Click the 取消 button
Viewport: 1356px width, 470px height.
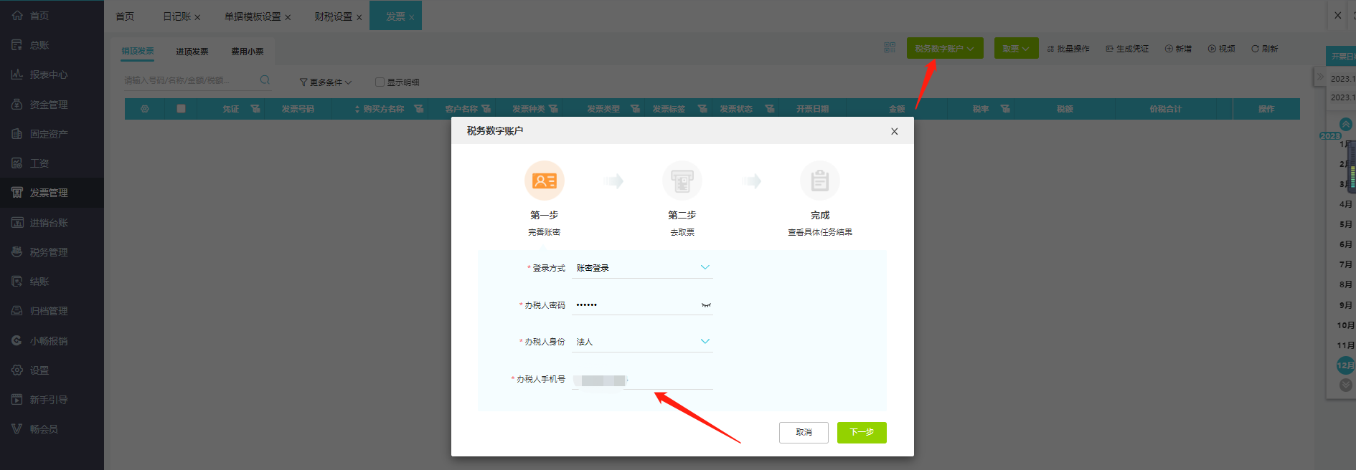point(804,432)
